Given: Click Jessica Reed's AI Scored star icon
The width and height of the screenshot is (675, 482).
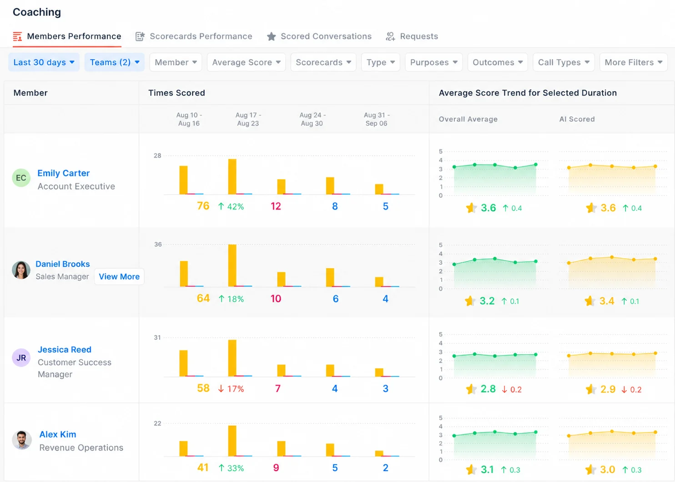Looking at the screenshot, I should 591,389.
